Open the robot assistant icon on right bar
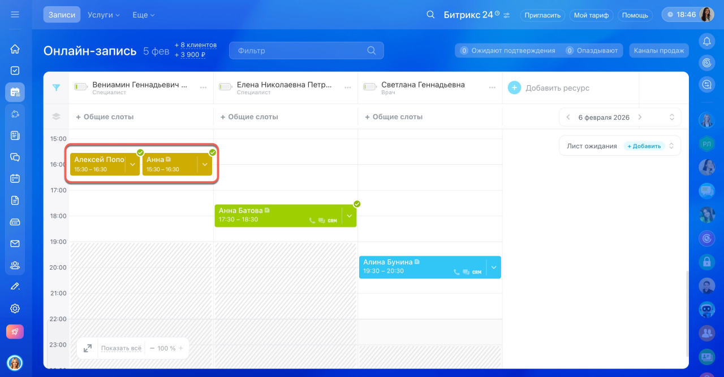The width and height of the screenshot is (724, 377). coord(706,309)
